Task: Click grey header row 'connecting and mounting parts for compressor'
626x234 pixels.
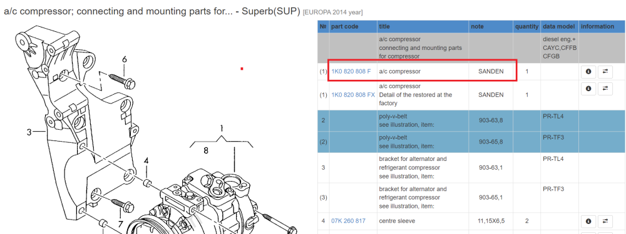Action: (x=471, y=48)
